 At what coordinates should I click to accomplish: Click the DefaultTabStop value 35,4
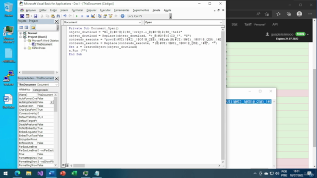(x=45, y=117)
